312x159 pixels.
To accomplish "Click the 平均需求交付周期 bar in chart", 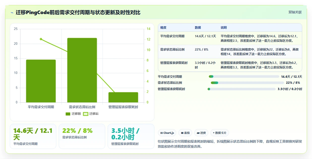I will point(41,81).
